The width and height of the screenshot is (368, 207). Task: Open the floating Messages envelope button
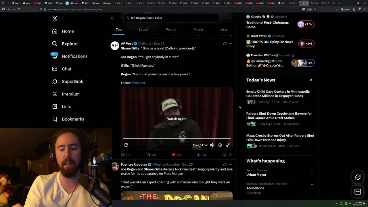[358, 192]
